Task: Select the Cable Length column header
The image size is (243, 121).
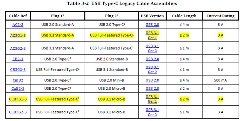Action: 184,16
